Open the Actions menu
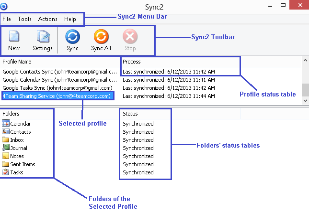Viewport: 309px width, 213px height. 47,19
